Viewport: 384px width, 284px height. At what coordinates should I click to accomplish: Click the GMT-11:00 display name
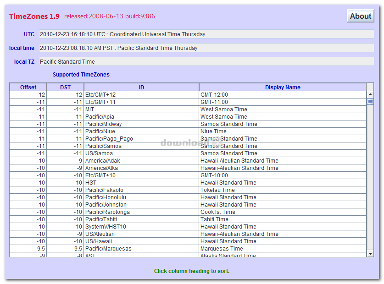click(x=283, y=102)
